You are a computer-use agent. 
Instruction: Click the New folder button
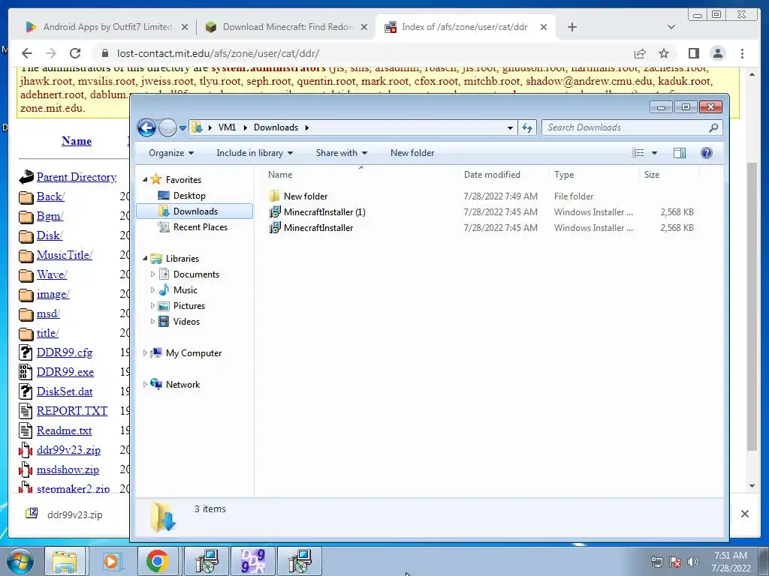tap(412, 153)
